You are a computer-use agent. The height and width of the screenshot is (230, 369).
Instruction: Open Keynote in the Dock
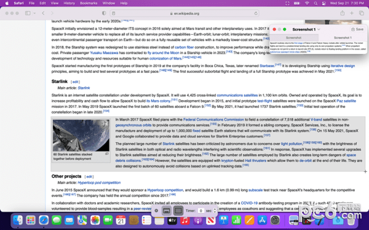click(224, 220)
